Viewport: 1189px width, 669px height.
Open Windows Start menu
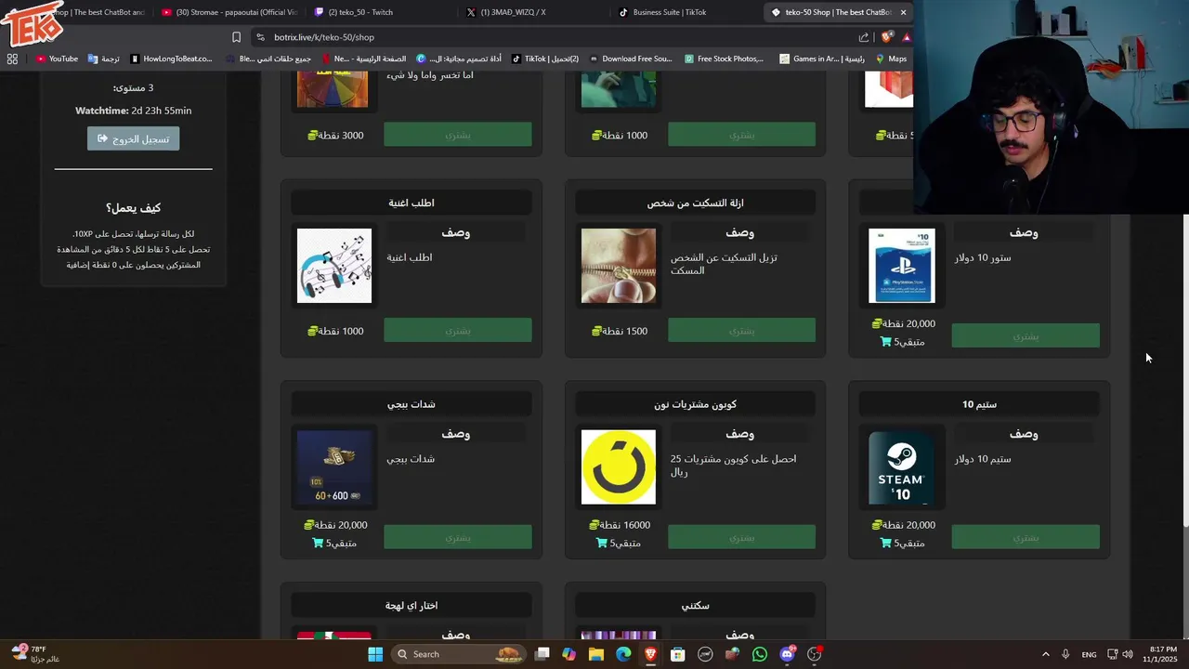point(375,654)
